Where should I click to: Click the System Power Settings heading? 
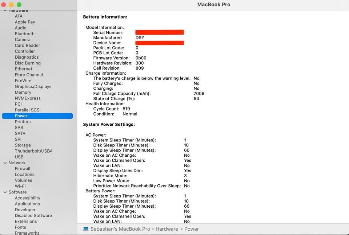tap(109, 124)
